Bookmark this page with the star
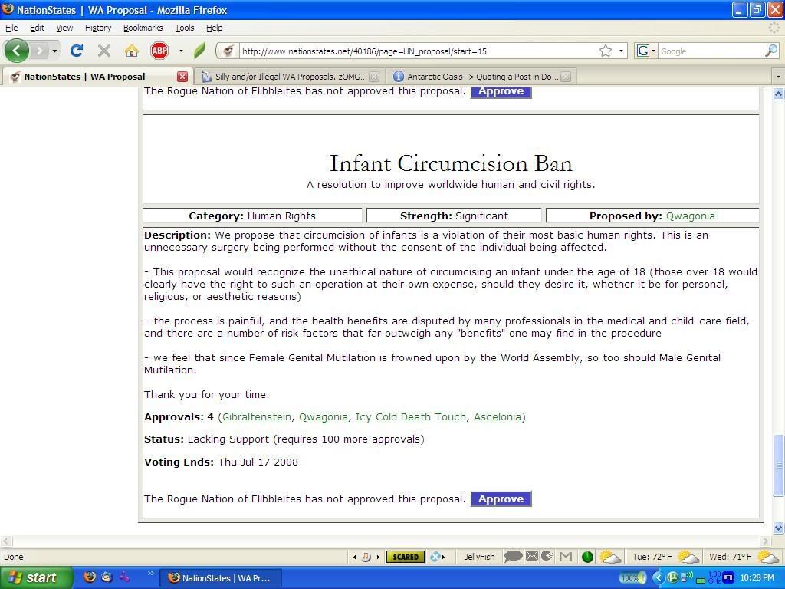Screen dimensions: 785x589 [x=605, y=51]
